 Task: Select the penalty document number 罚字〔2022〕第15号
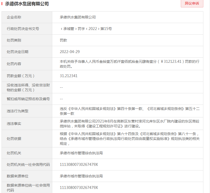[x=86, y=29]
